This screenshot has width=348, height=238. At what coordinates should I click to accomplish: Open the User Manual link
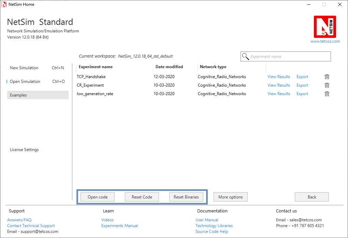[x=207, y=220]
